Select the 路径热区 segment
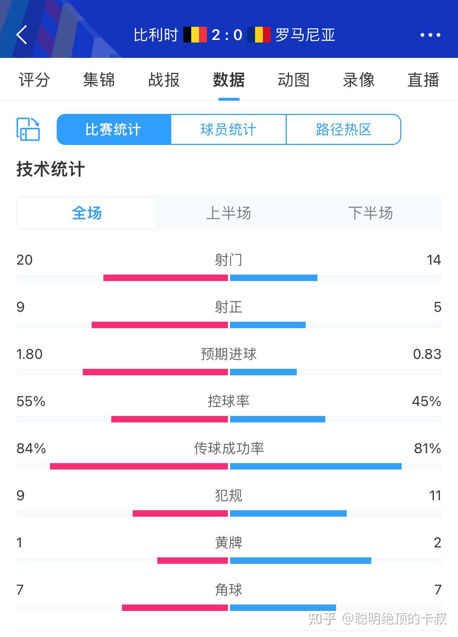The image size is (458, 637). pyautogui.click(x=343, y=129)
